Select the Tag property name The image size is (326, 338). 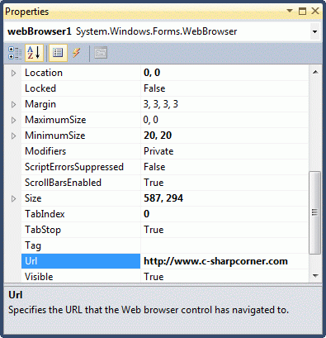(33, 245)
